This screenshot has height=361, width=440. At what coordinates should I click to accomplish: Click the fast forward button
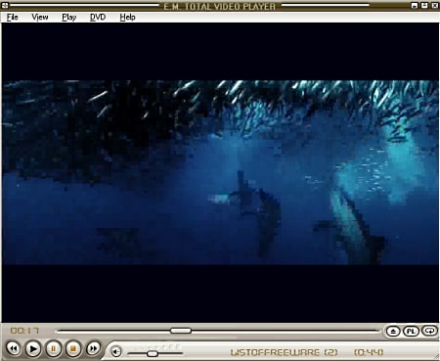click(x=93, y=348)
